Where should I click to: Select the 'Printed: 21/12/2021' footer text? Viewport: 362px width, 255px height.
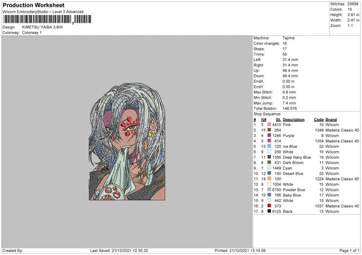[240, 250]
